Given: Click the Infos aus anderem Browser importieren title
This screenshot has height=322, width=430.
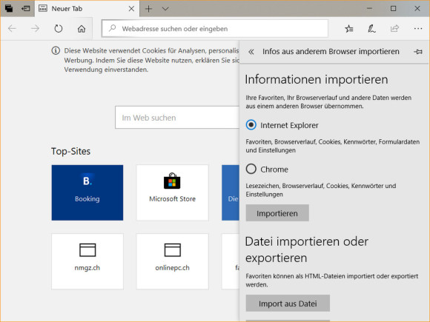Looking at the screenshot, I should pyautogui.click(x=331, y=52).
